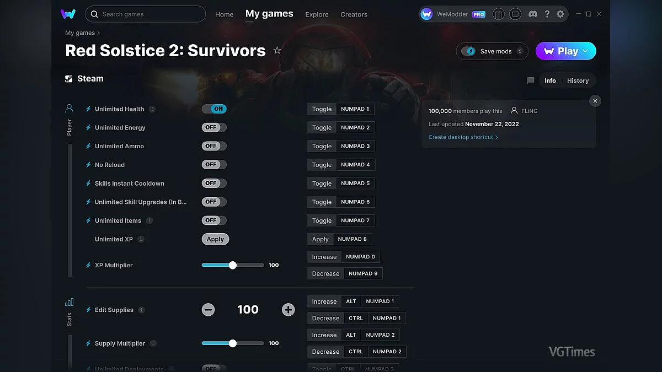Open My games tab
This screenshot has height=372, width=662.
[269, 14]
